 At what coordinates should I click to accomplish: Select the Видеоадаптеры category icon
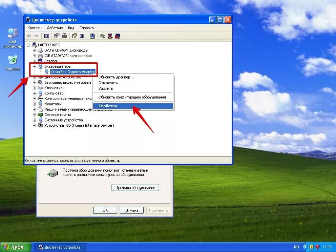point(40,66)
